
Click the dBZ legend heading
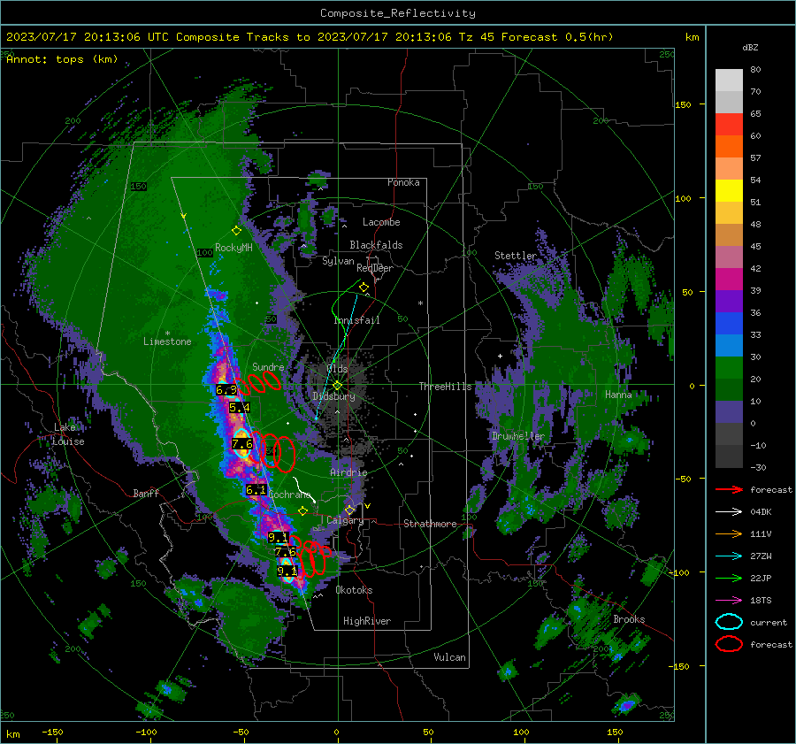[750, 48]
